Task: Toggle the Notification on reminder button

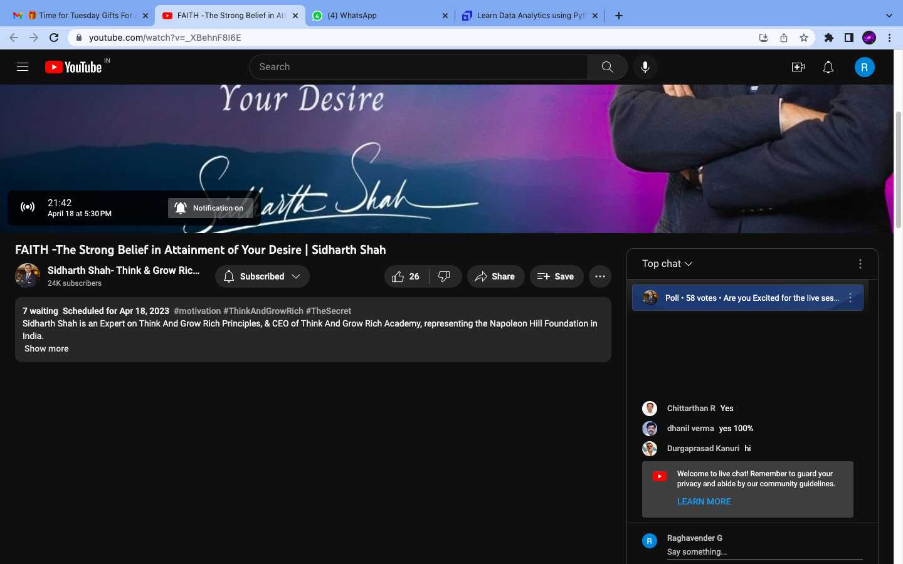Action: 210,208
